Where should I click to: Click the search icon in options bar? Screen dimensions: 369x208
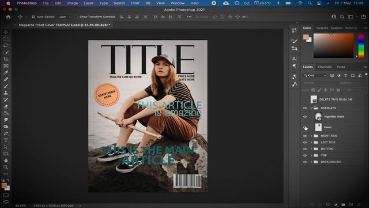(x=342, y=17)
